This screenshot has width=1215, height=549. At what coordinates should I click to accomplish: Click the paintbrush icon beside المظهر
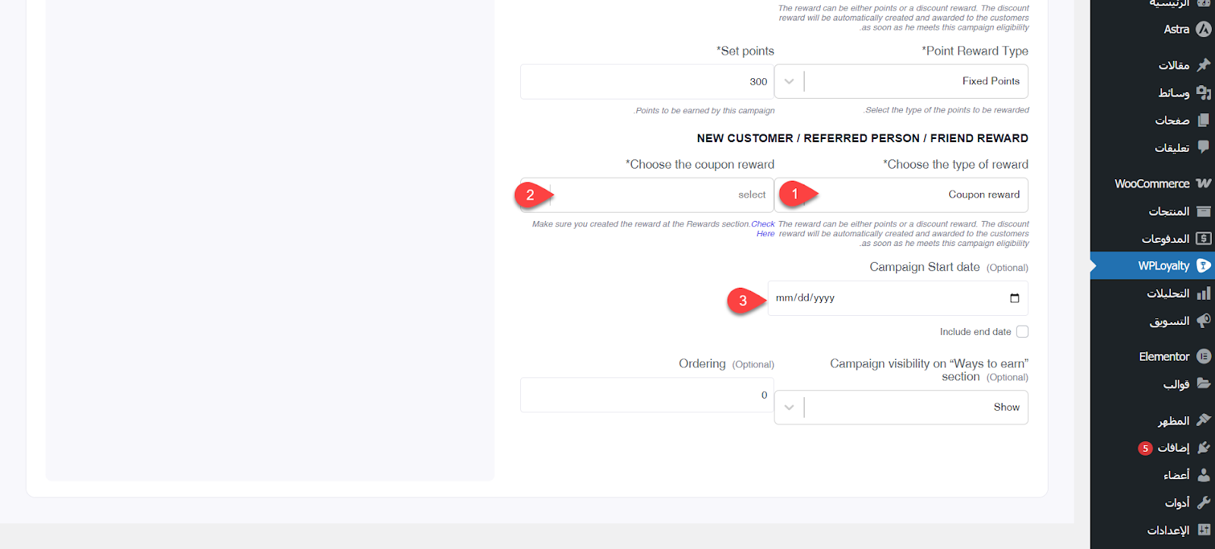pos(1204,420)
